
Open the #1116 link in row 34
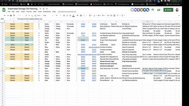tap(94, 68)
